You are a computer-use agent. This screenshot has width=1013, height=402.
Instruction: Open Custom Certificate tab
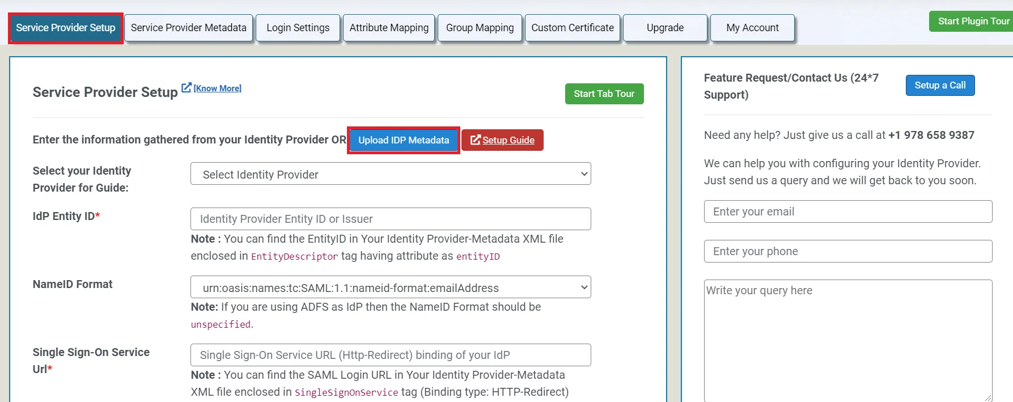click(x=573, y=28)
